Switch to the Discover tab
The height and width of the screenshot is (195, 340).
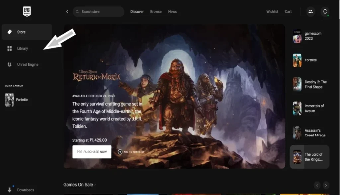[137, 12]
